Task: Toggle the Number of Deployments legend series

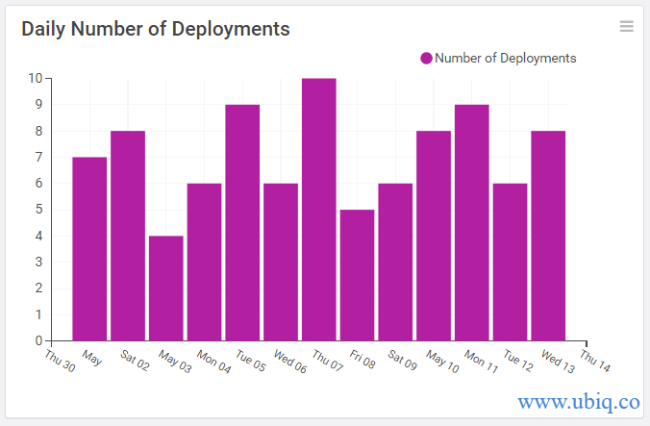Action: coord(498,59)
